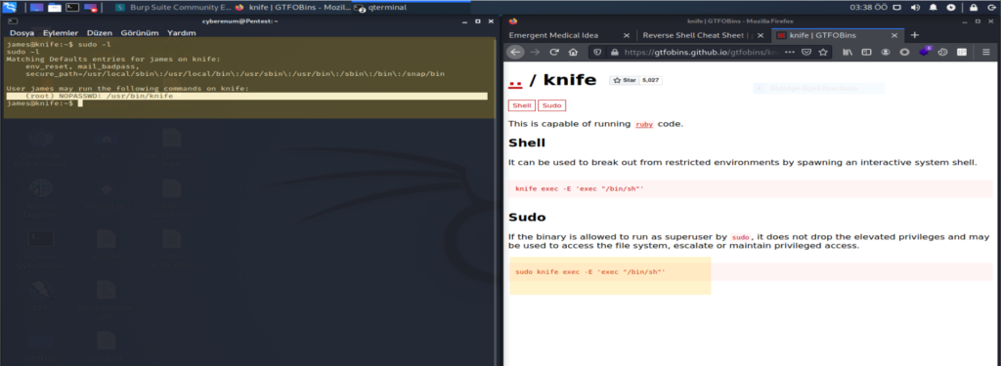Close the Reverse Shell Cheat Sheet tab

[761, 35]
